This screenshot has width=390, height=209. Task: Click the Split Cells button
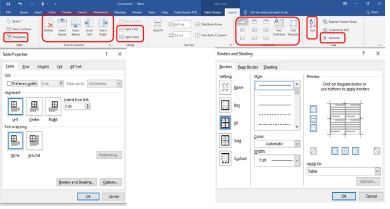click(131, 29)
